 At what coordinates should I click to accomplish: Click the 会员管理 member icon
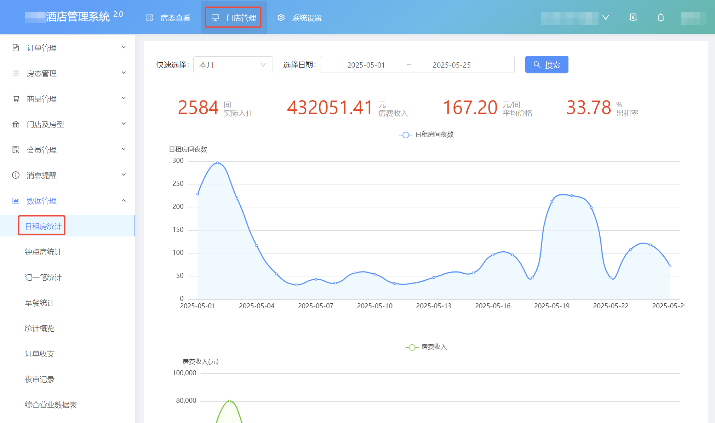coord(16,149)
